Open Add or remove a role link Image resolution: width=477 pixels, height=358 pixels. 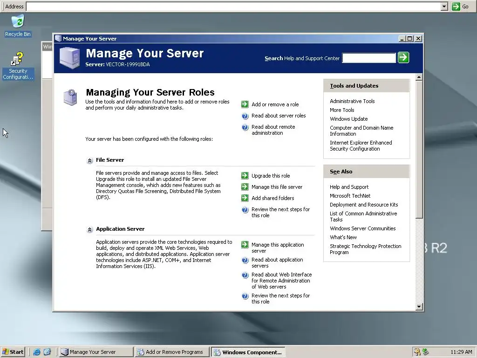point(275,104)
